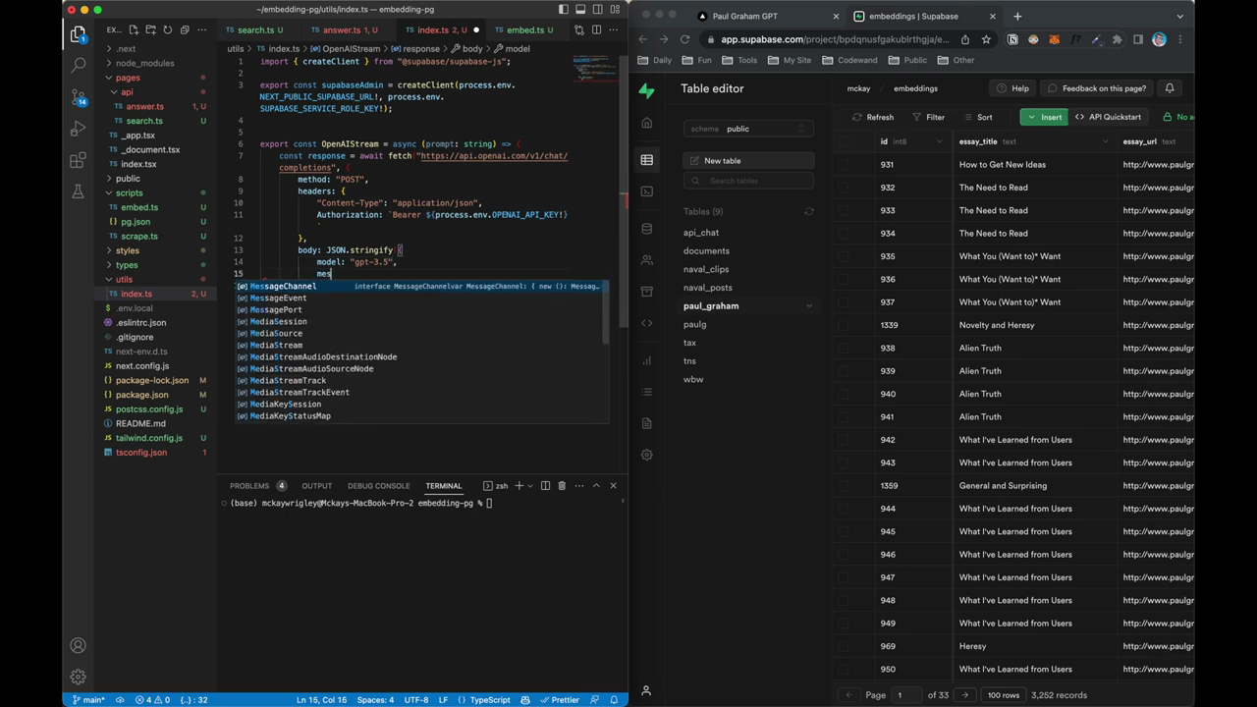Open Supabase Storage sidebar icon
The width and height of the screenshot is (1257, 707).
[646, 292]
